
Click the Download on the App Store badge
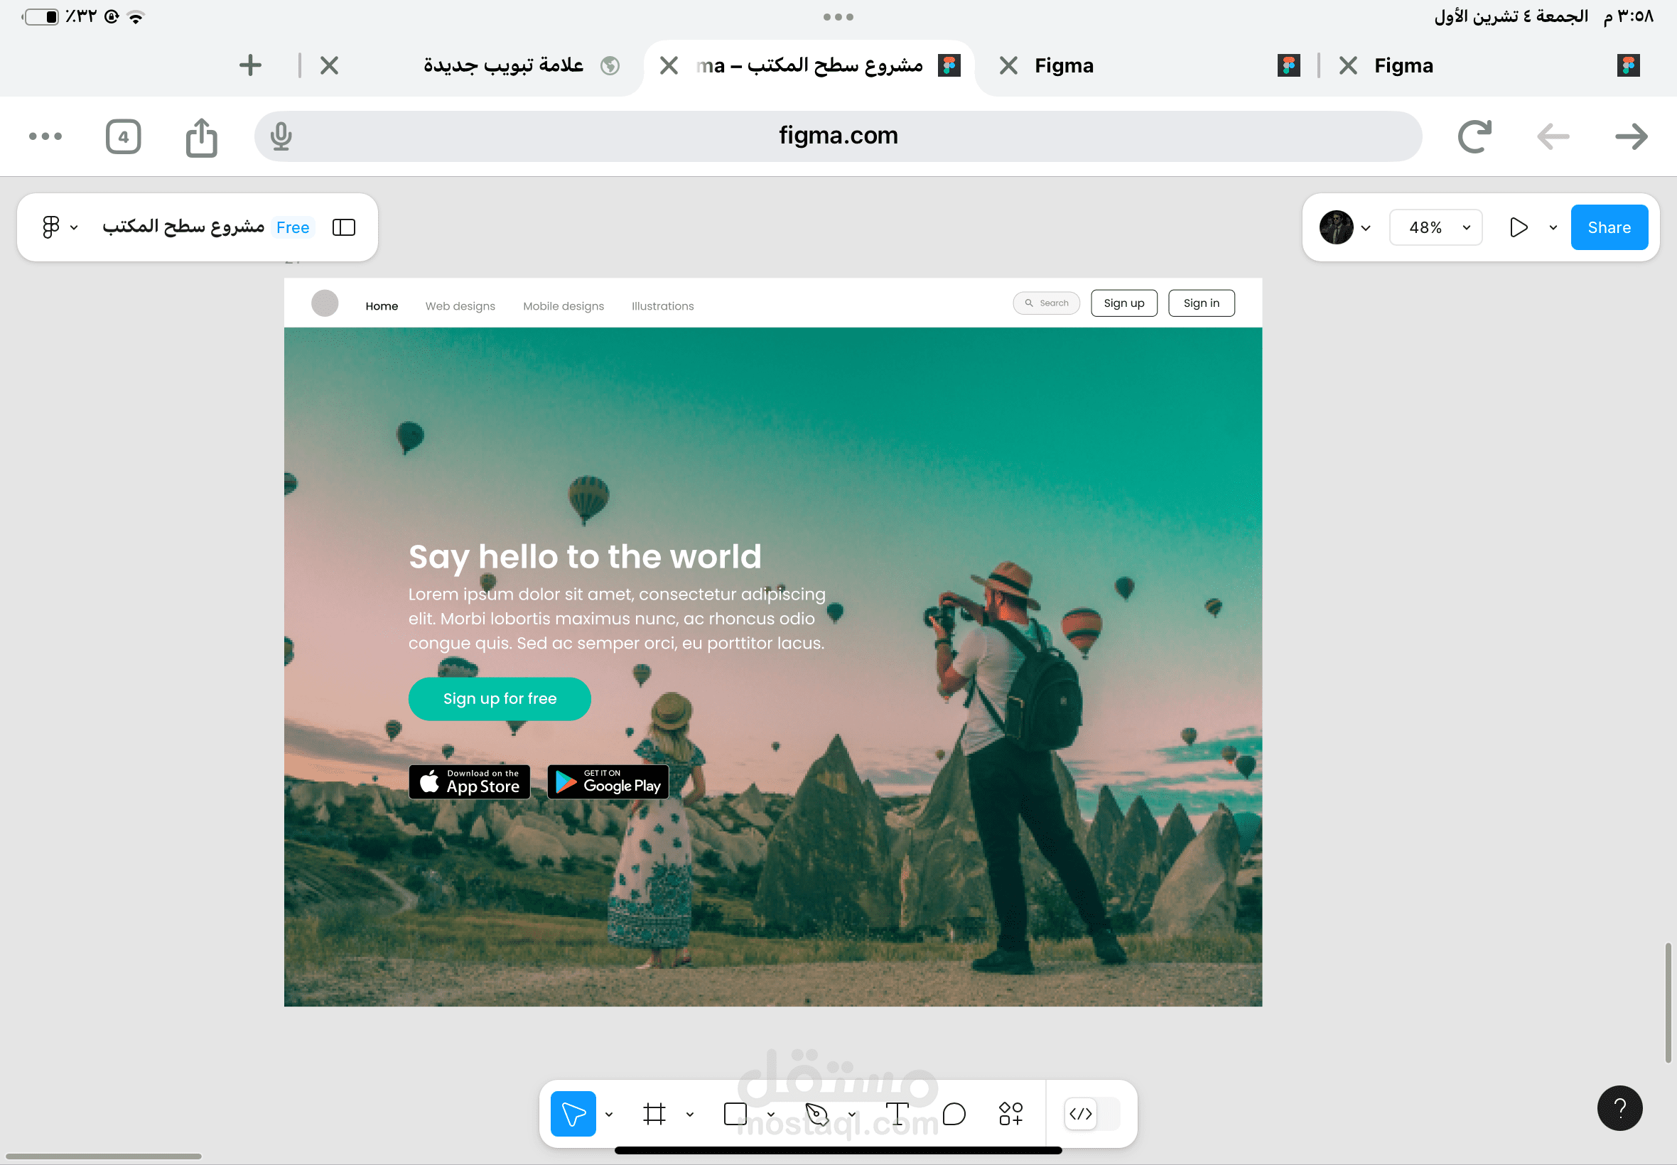(470, 782)
